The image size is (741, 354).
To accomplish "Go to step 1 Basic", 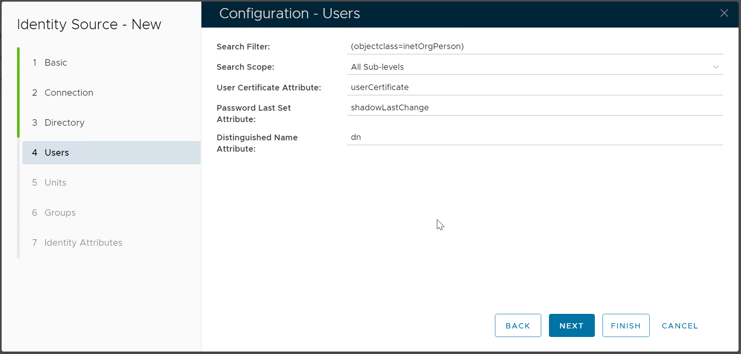I will pyautogui.click(x=56, y=62).
